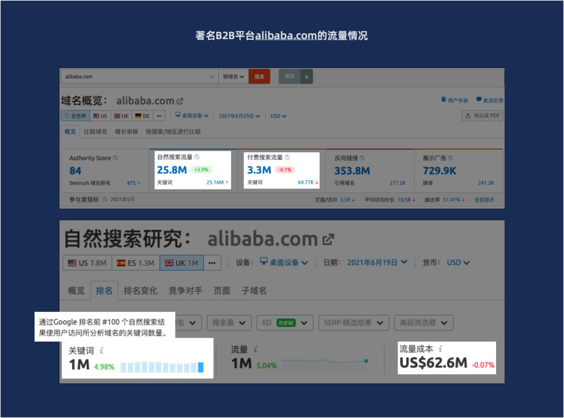Screen dimensions: 564x418
Task: Select UK 1M database
Action: (182, 263)
